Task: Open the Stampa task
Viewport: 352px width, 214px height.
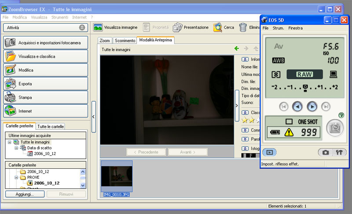Action: click(x=46, y=97)
